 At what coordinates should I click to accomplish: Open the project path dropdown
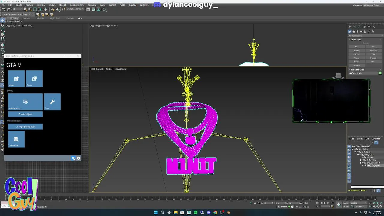click(18, 14)
